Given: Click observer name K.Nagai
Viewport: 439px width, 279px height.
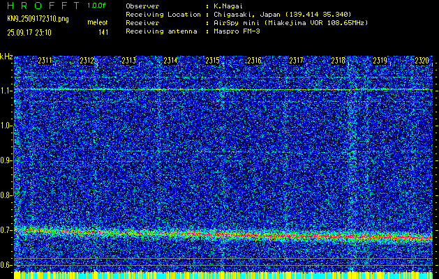Looking at the screenshot, I should (228, 6).
